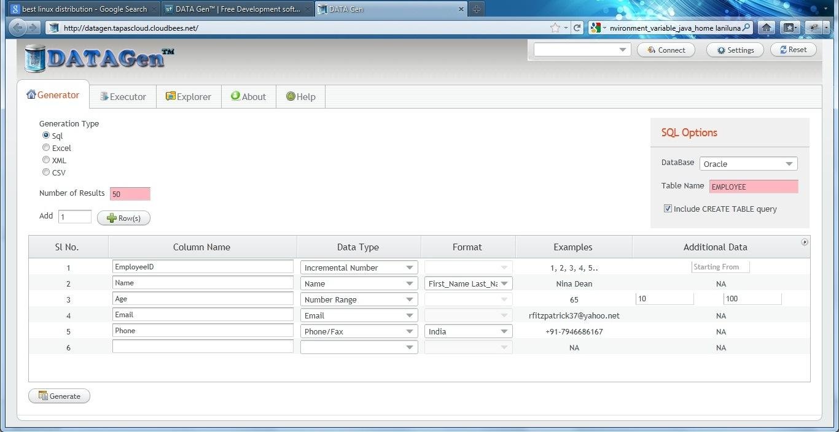Click the Generate spreadsheet icon
This screenshot has height=432, width=839.
coord(44,396)
